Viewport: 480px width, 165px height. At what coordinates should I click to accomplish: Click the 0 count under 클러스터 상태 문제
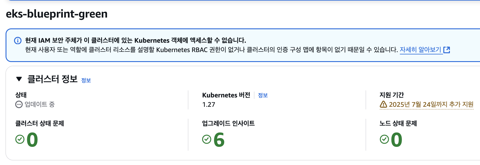tap(32, 140)
